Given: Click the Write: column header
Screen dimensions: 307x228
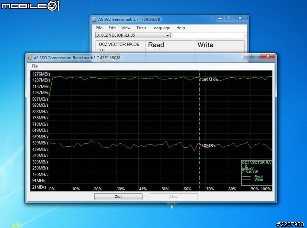Looking at the screenshot, I should tap(206, 45).
